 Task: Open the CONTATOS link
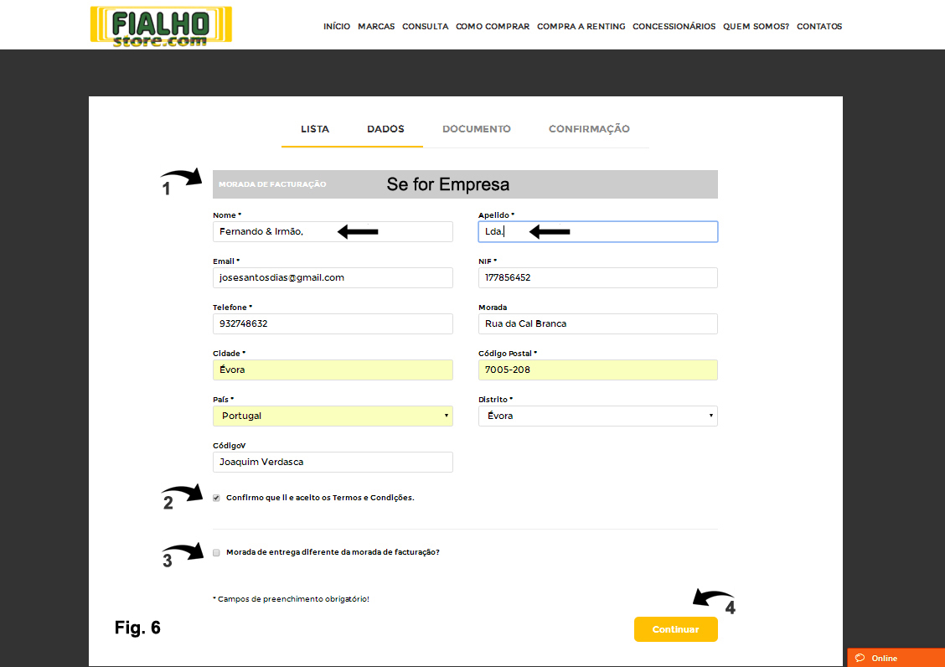coord(818,27)
